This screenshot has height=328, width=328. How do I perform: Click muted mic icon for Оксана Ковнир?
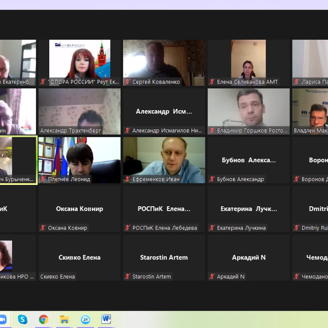(x=43, y=228)
